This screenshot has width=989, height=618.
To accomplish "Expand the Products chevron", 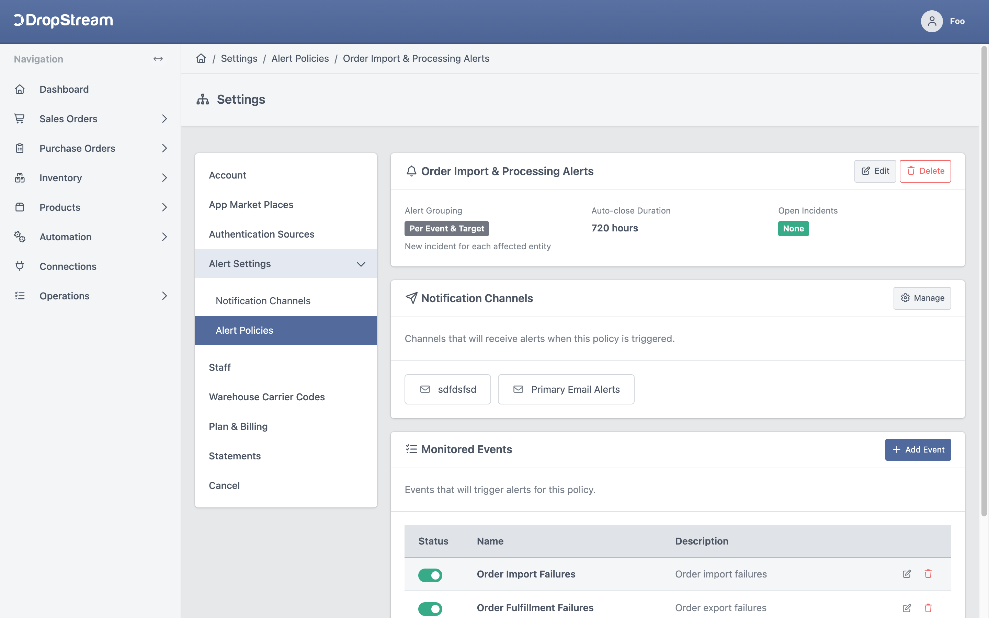I will click(164, 207).
